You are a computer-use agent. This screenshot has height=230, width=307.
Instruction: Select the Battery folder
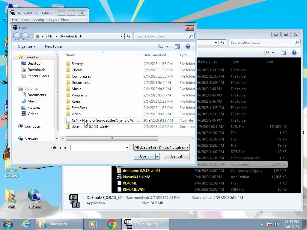pos(77,64)
